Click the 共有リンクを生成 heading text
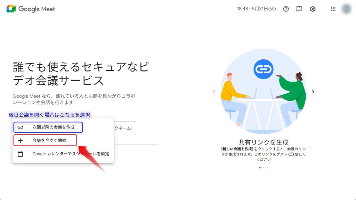This screenshot has width=356, height=200. 264,142
